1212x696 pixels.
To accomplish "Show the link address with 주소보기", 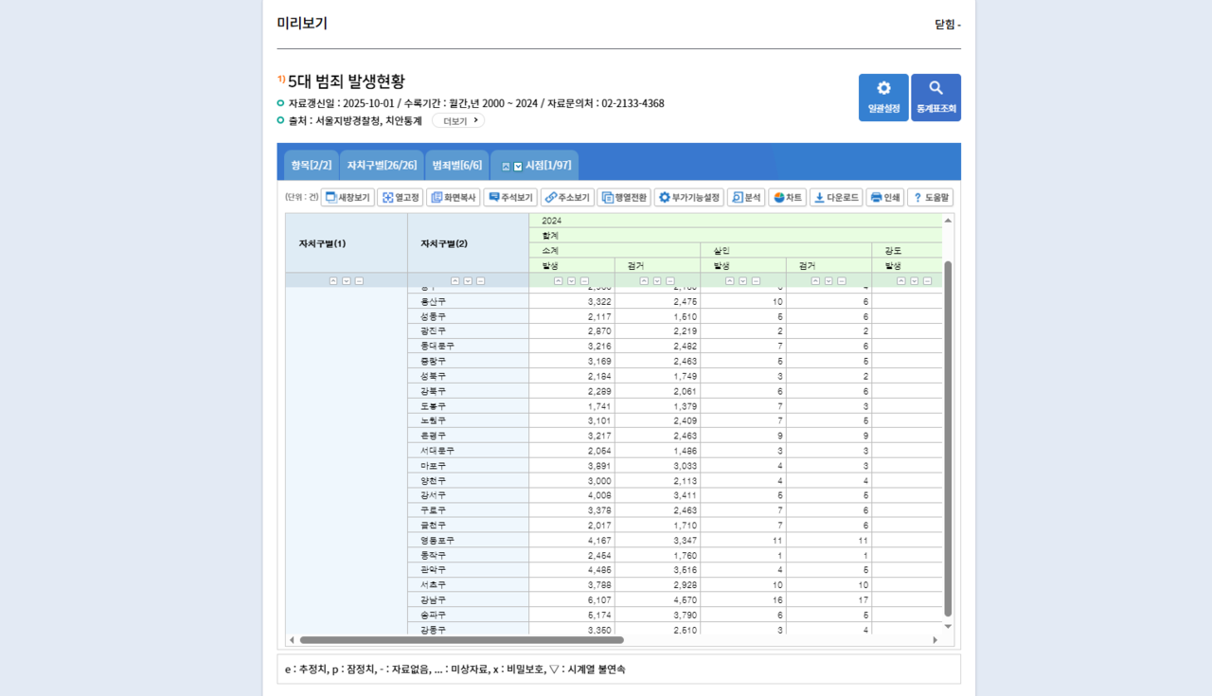I will (x=567, y=197).
